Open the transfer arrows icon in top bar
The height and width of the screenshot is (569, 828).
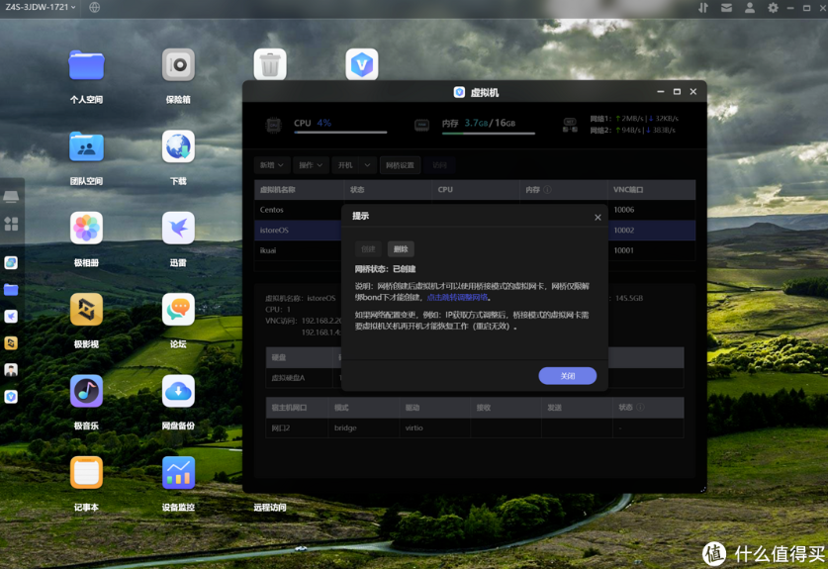pyautogui.click(x=702, y=7)
